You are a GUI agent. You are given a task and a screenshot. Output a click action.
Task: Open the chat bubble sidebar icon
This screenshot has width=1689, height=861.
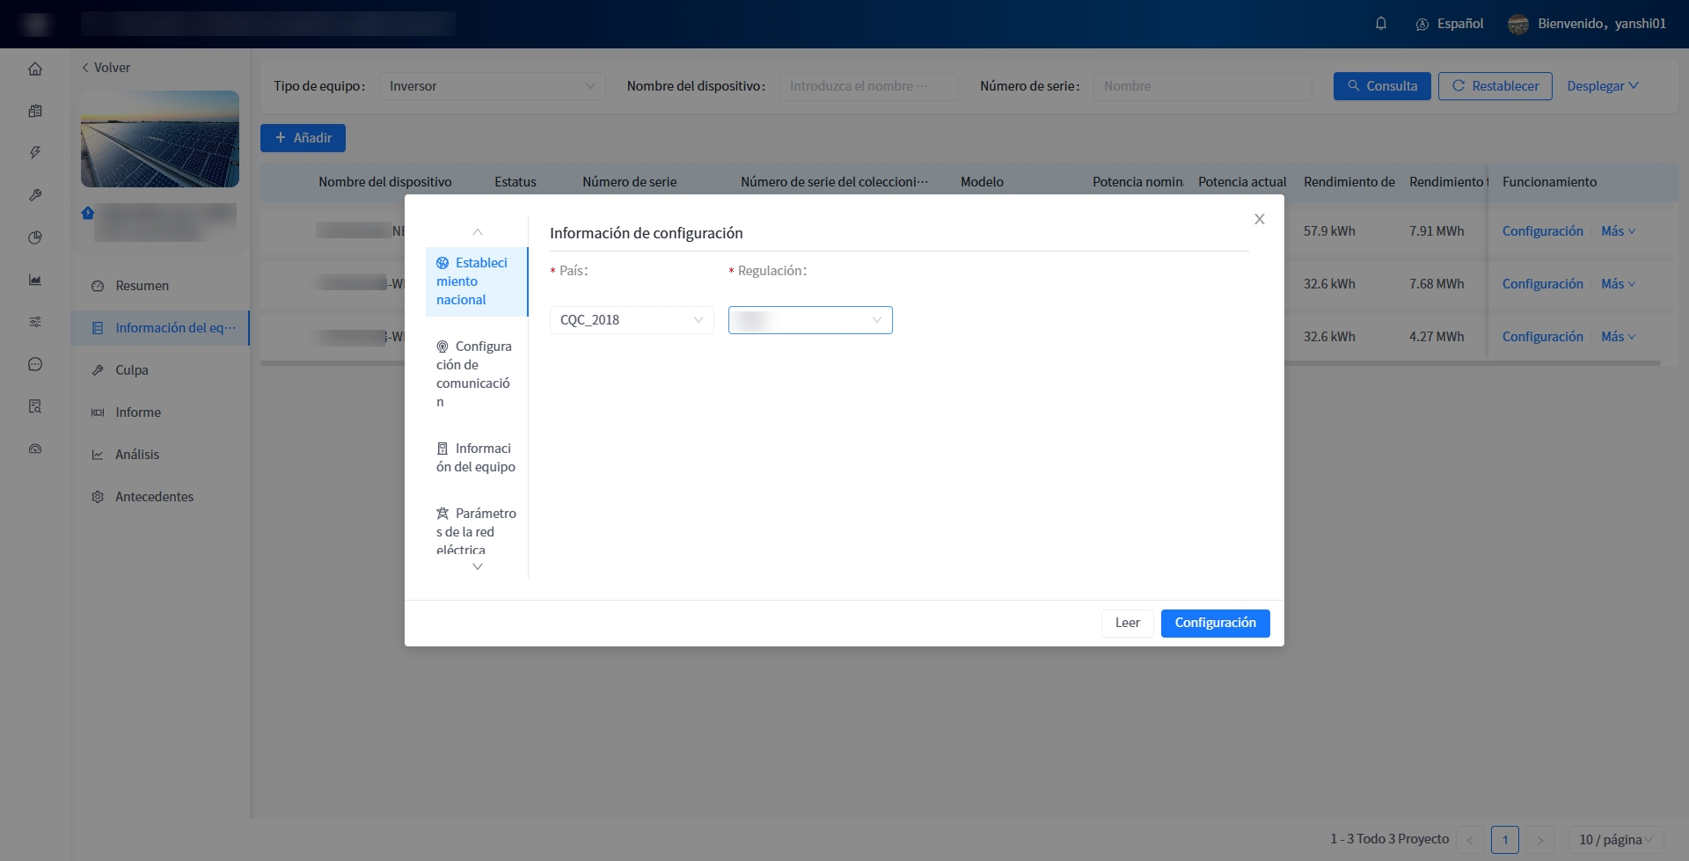[x=35, y=364]
